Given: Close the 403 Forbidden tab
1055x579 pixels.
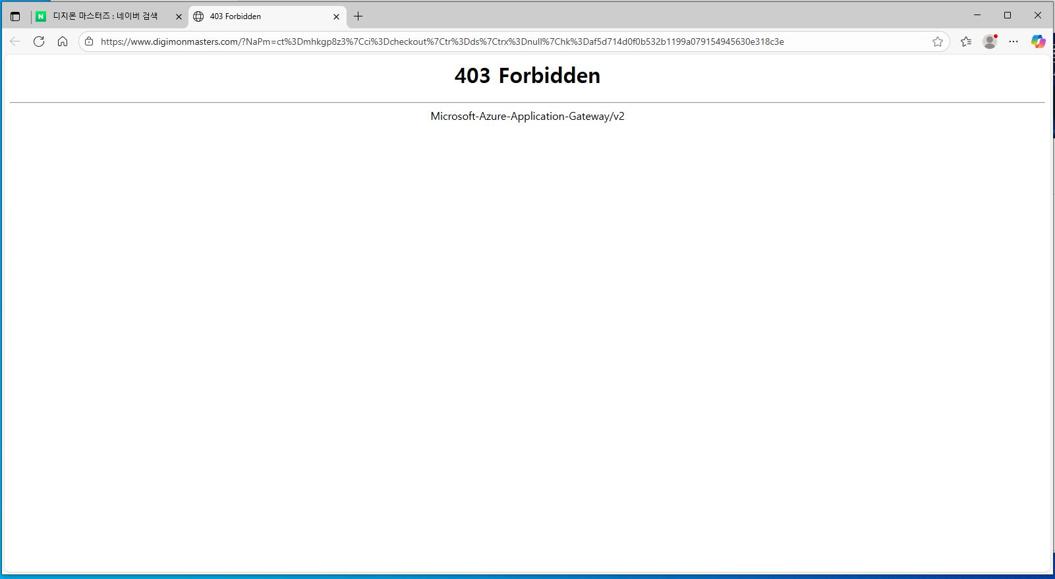Looking at the screenshot, I should pos(336,17).
